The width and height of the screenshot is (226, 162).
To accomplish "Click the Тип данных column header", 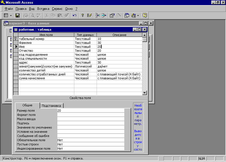I will pos(85,35).
